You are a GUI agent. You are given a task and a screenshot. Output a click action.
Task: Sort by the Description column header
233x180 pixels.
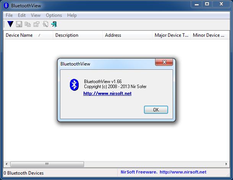coord(78,35)
